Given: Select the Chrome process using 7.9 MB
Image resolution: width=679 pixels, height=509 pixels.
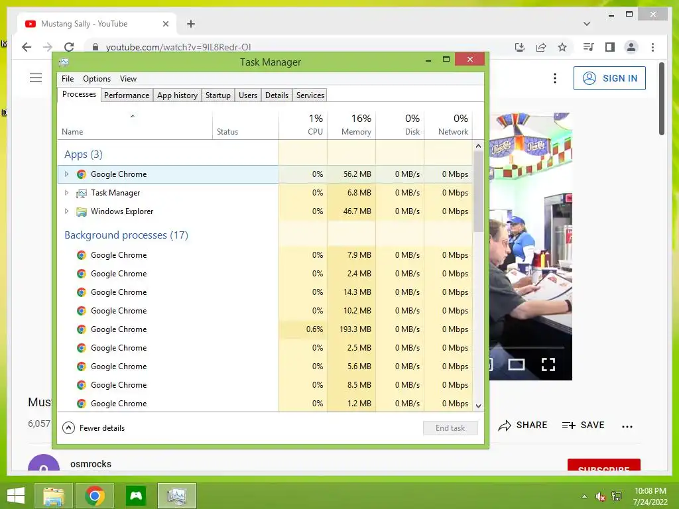Looking at the screenshot, I should pos(265,255).
